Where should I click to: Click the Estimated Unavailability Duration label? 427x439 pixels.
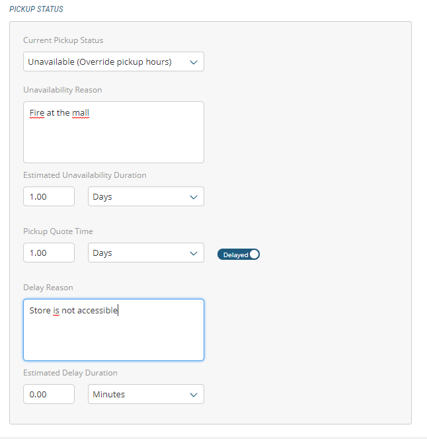tap(85, 175)
